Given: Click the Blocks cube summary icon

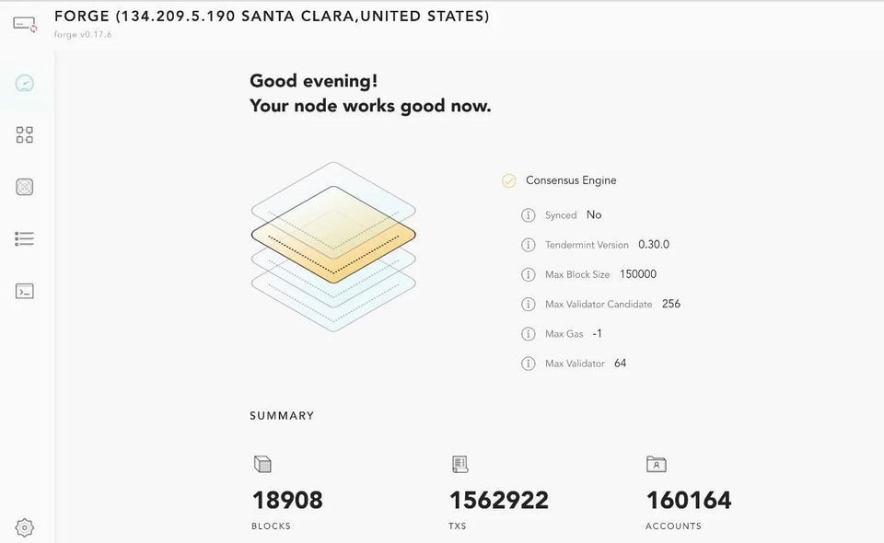Looking at the screenshot, I should tap(262, 464).
